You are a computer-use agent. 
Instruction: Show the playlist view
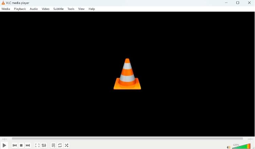(53, 145)
